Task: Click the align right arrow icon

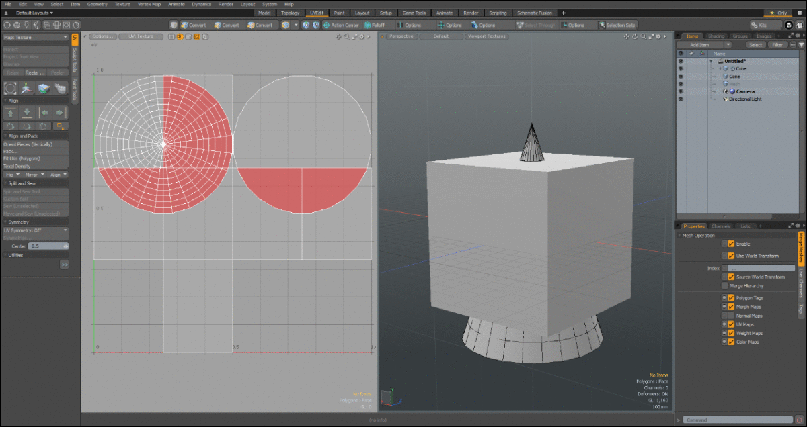Action: click(x=61, y=112)
